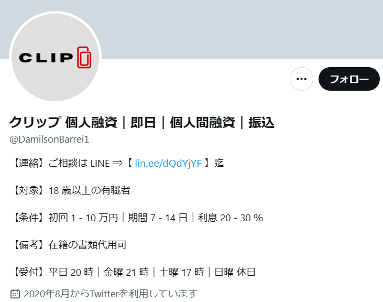Open the CLIP profile avatar image
The image size is (383, 302).
[x=55, y=57]
